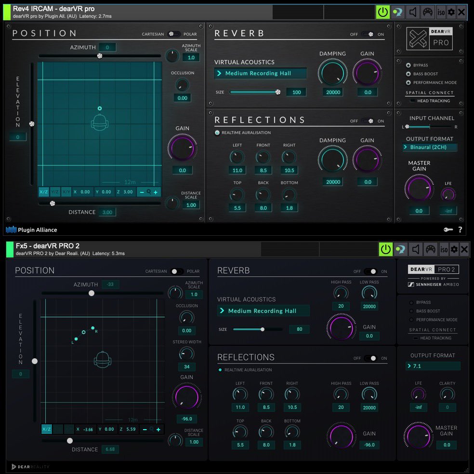
Task: Click bypass arrow icon in dearVR pro header
Action: (x=397, y=13)
